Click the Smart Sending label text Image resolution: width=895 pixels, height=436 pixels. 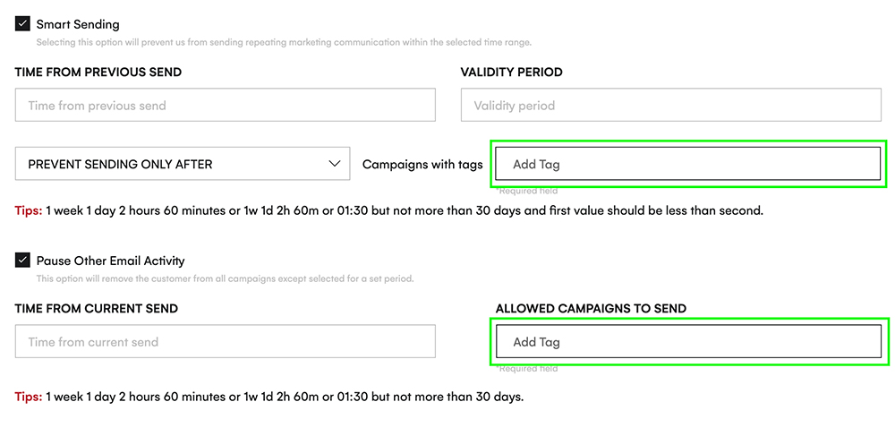click(78, 24)
